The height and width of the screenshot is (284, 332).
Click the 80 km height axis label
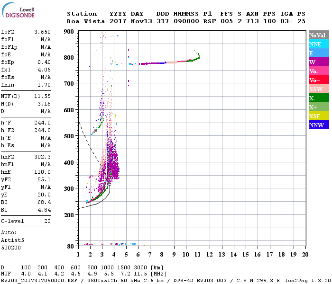point(71,247)
